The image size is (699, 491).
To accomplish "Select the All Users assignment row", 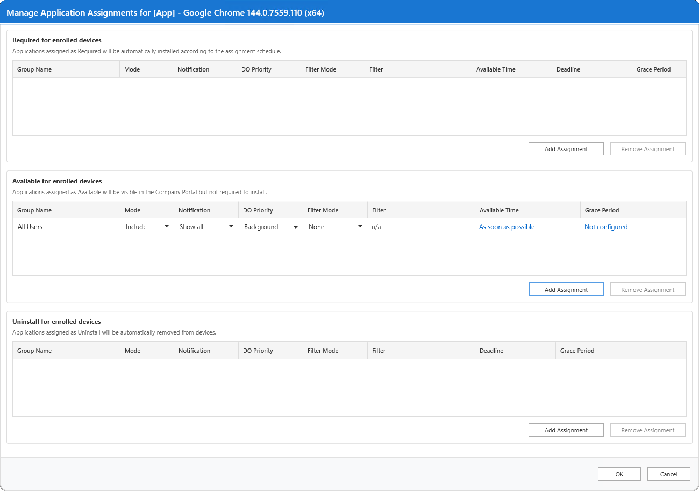I will pyautogui.click(x=65, y=226).
